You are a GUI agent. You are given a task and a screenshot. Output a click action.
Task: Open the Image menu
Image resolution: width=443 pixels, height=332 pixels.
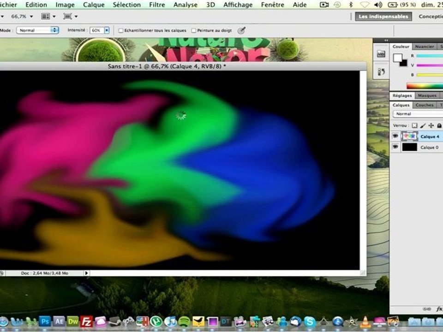pos(65,5)
